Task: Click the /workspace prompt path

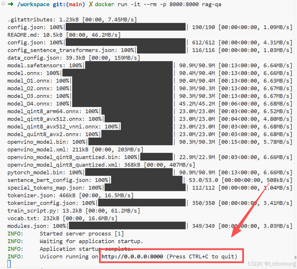Action: click(33, 4)
